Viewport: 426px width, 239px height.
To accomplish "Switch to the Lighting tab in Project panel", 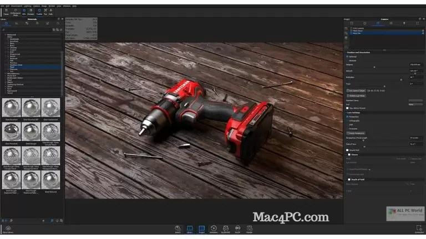I will click(x=404, y=23).
